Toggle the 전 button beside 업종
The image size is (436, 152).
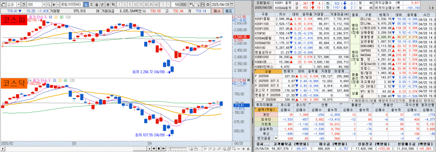[23, 5]
